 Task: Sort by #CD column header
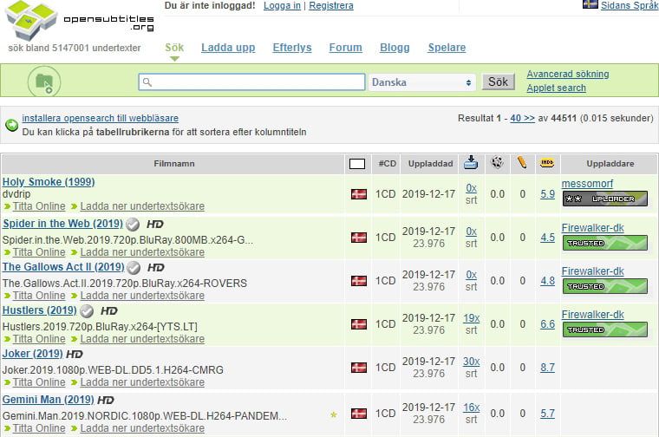387,164
